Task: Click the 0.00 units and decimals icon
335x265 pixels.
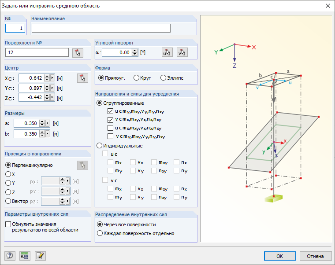Action: click(x=25, y=256)
